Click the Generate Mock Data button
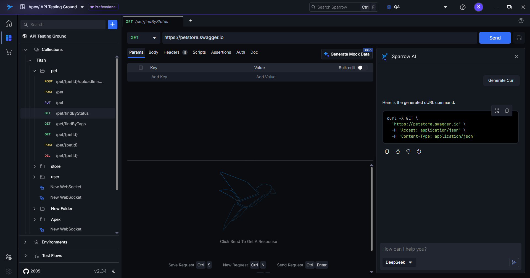Screen dimensions: 530x278 point(347,54)
